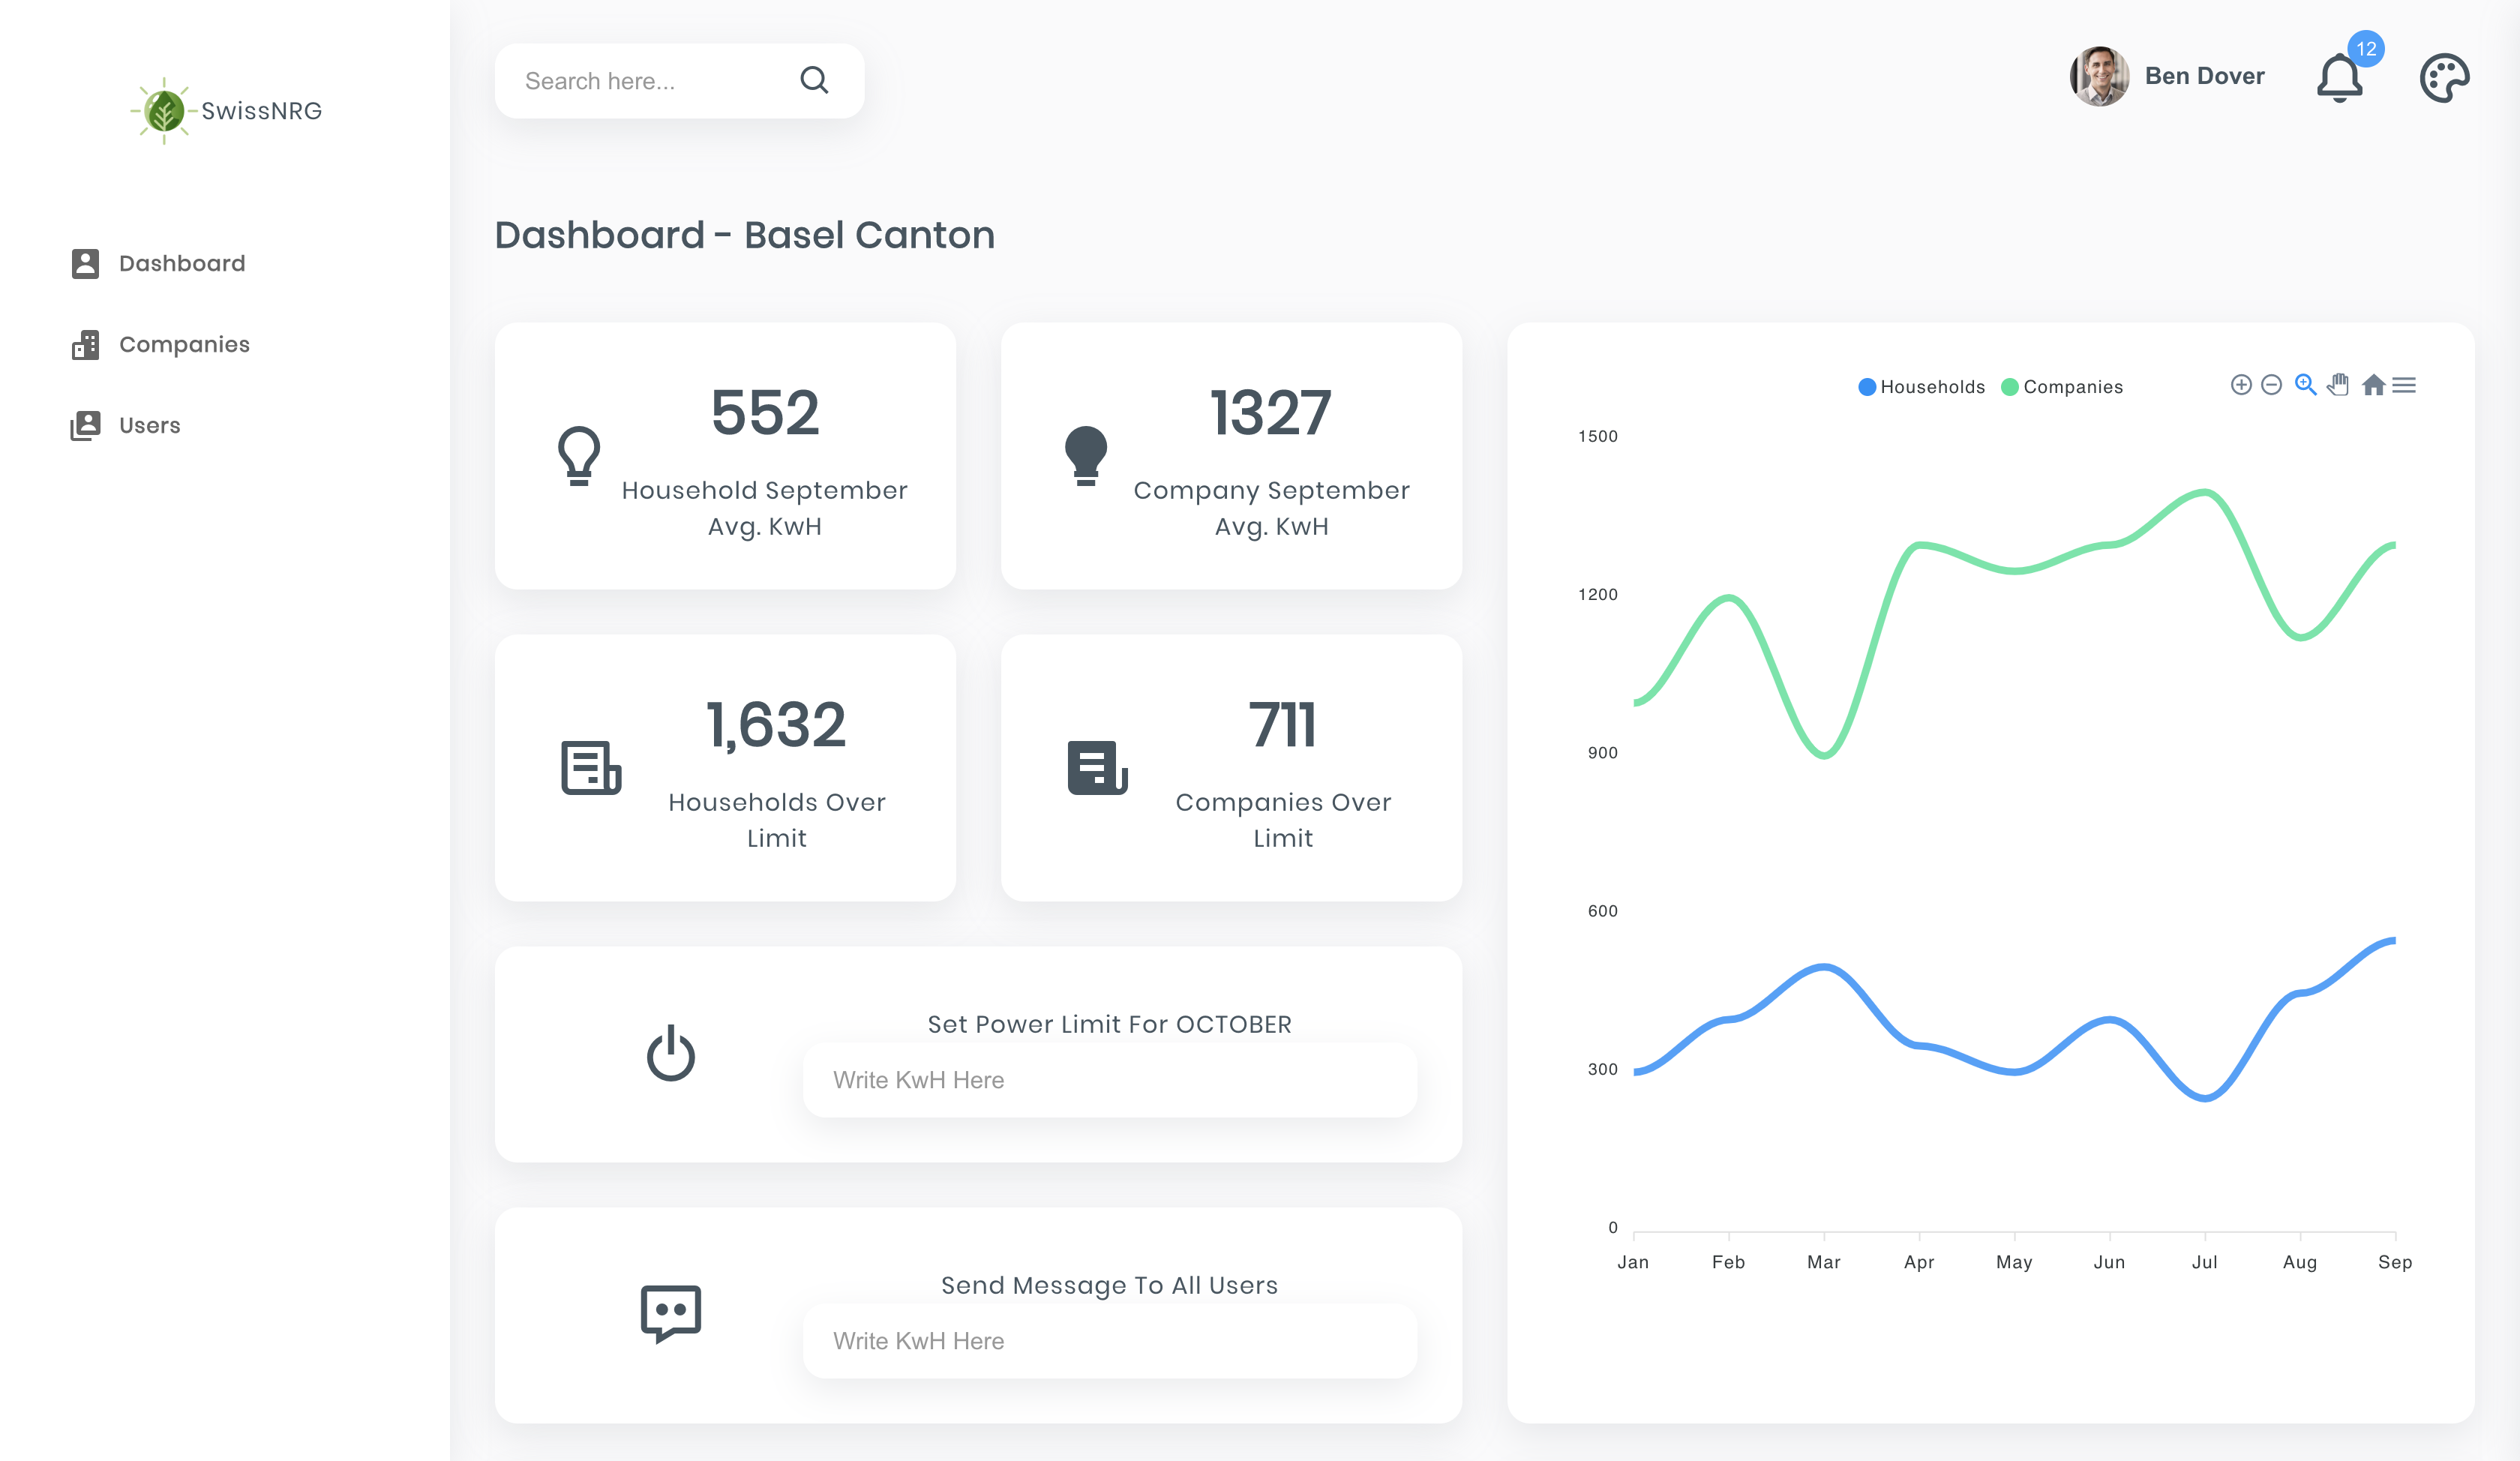The height and width of the screenshot is (1461, 2520).
Task: Open theme palette icon in header
Action: [2444, 78]
